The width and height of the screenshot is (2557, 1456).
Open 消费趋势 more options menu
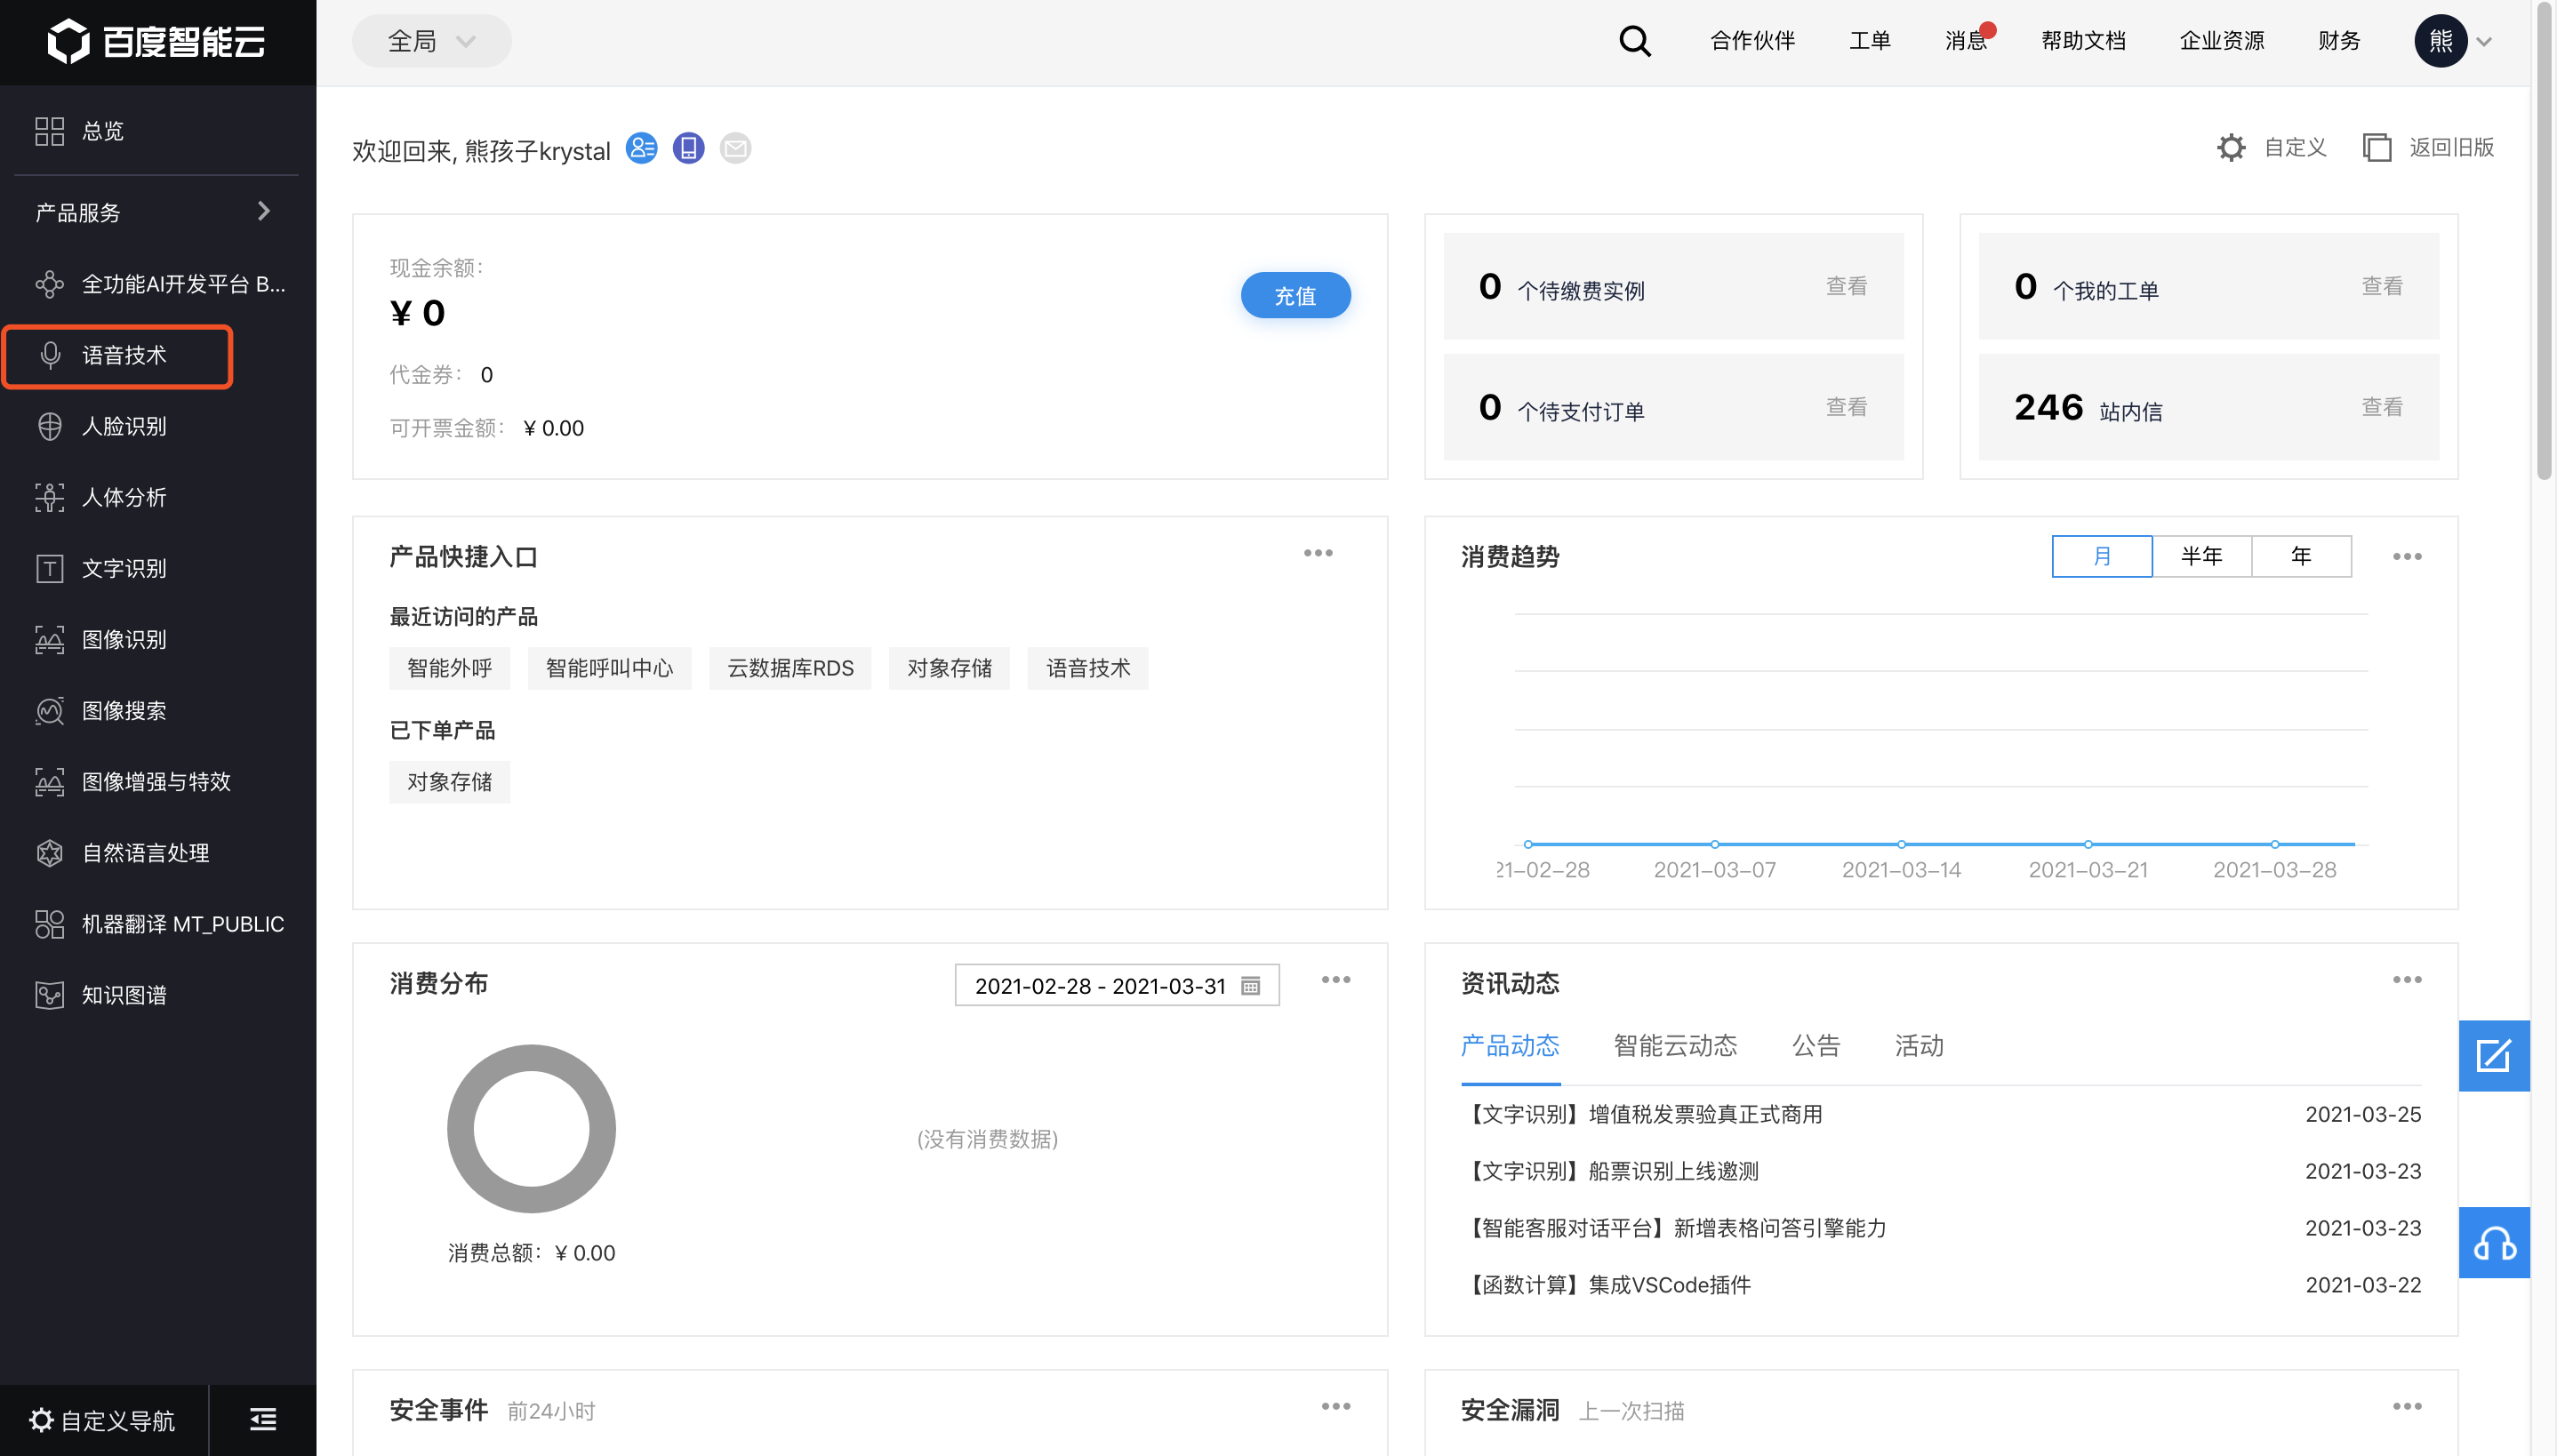[x=2407, y=556]
